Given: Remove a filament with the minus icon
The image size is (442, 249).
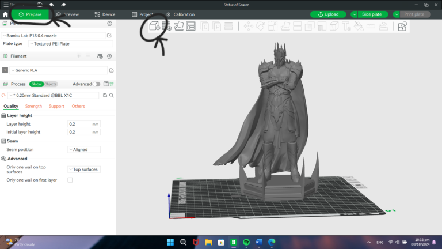Looking at the screenshot, I should coord(88,56).
